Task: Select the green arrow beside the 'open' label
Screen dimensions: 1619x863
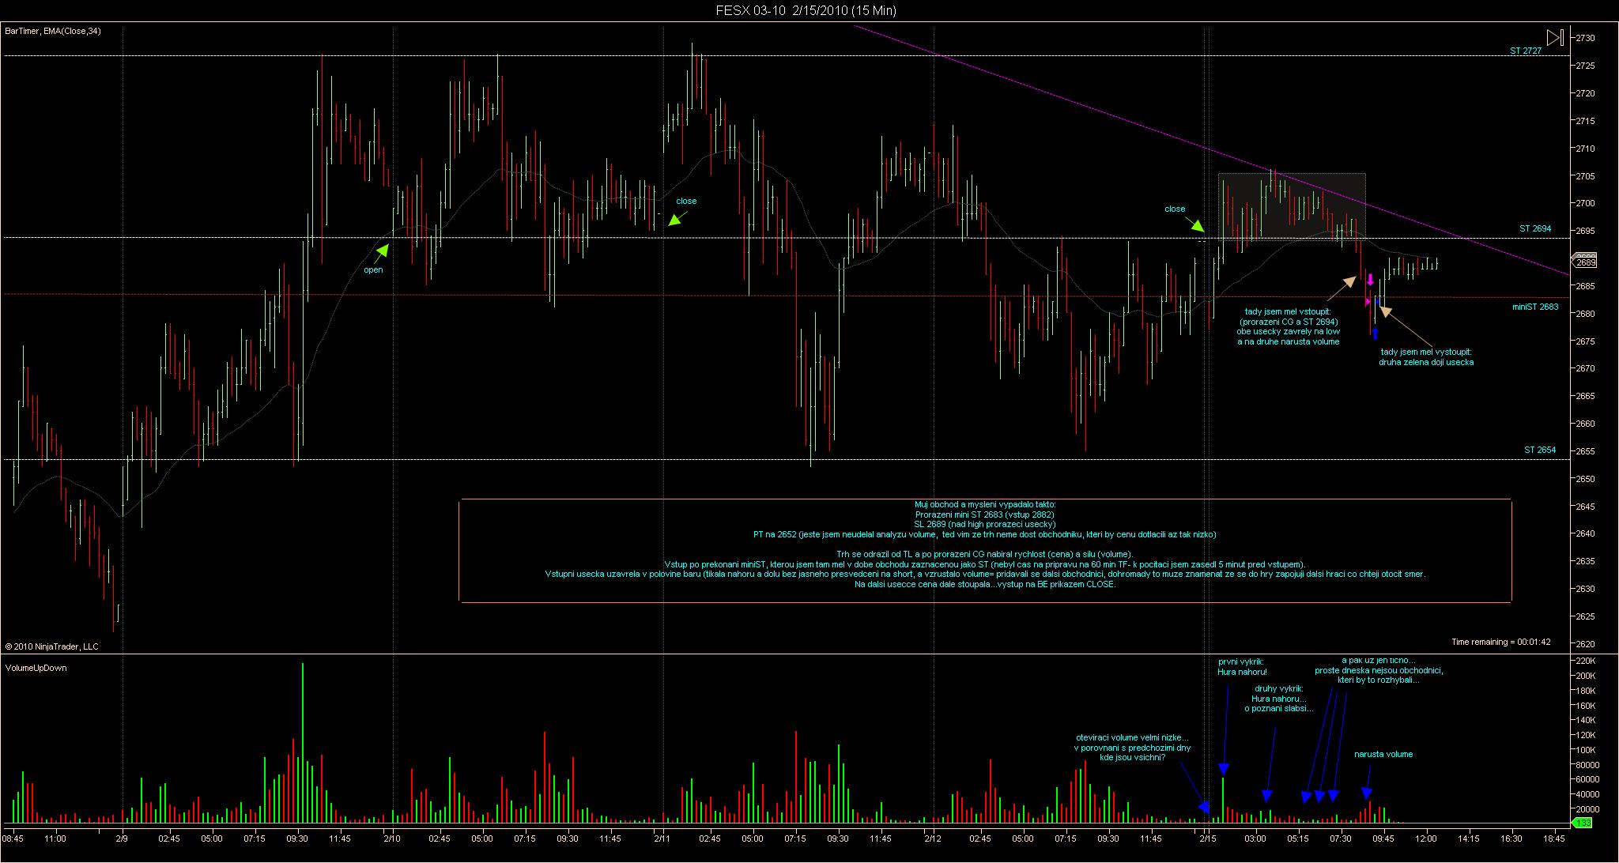Action: (x=383, y=251)
